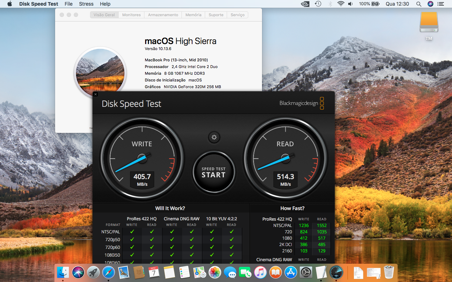Close the Disk Speed Test window
452x282 pixels.
click(x=95, y=94)
